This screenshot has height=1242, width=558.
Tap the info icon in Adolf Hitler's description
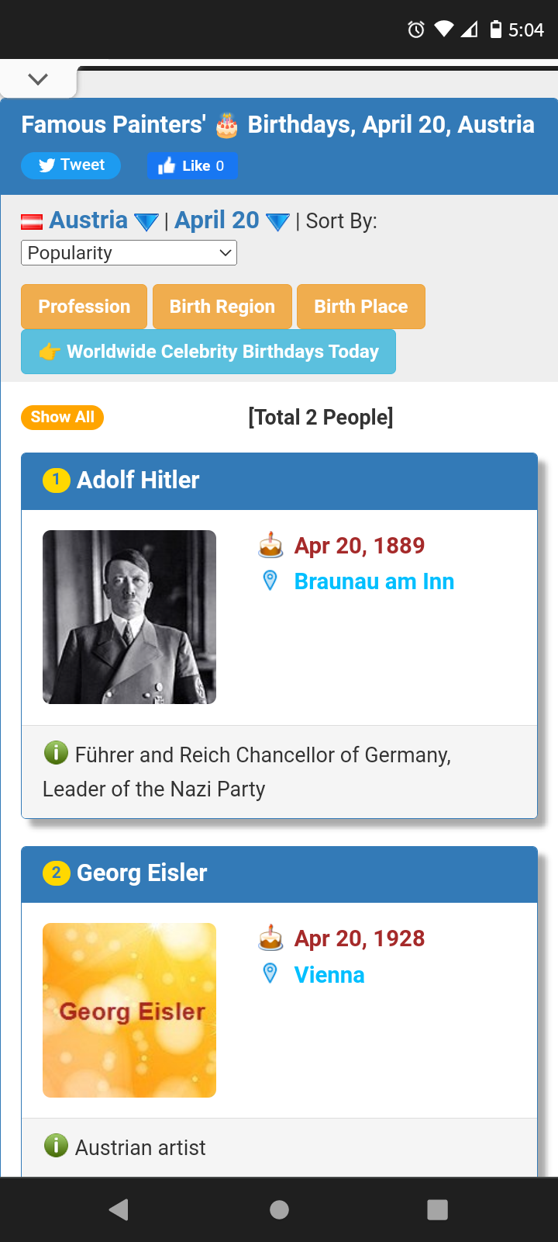[x=56, y=752]
